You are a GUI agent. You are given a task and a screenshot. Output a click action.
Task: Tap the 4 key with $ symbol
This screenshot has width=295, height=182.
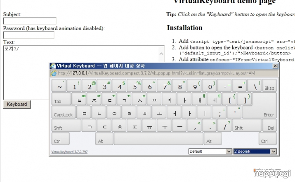119,86
